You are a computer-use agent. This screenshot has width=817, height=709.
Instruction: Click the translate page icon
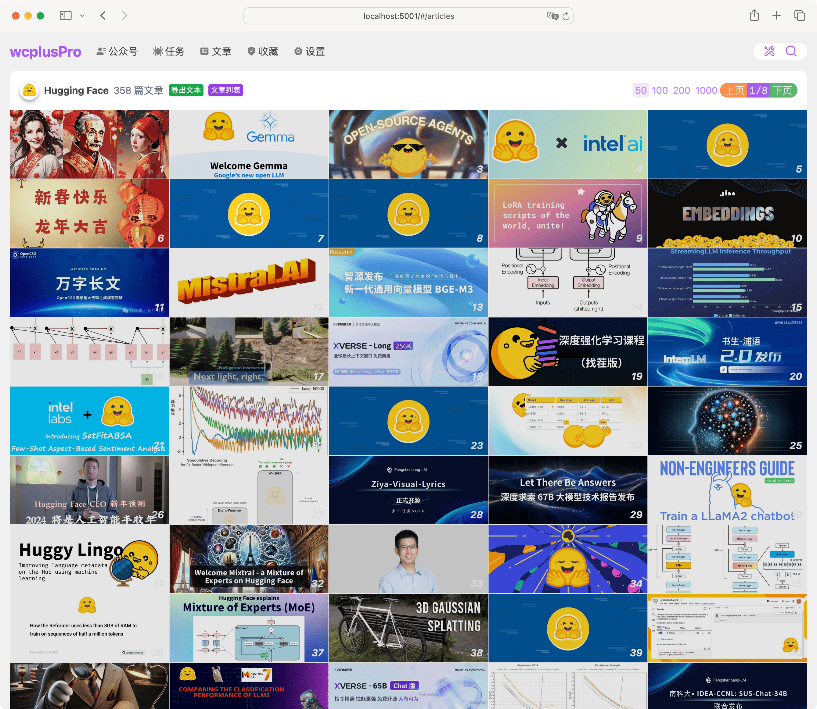(552, 16)
